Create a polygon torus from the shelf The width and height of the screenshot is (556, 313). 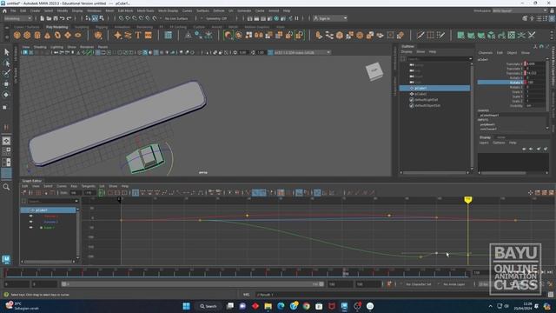57,35
